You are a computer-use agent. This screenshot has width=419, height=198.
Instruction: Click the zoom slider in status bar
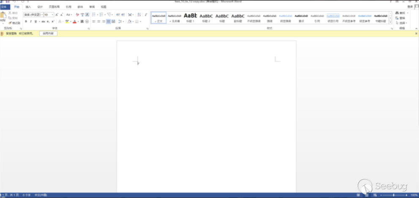[394, 195]
